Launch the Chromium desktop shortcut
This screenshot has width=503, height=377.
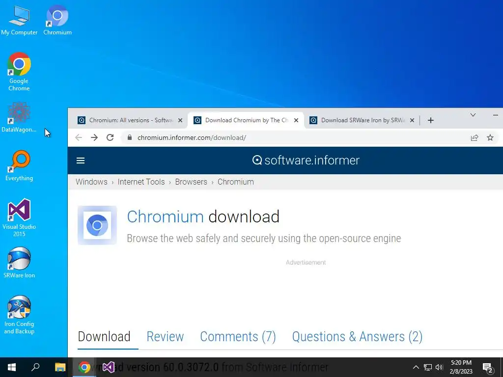coord(57,20)
